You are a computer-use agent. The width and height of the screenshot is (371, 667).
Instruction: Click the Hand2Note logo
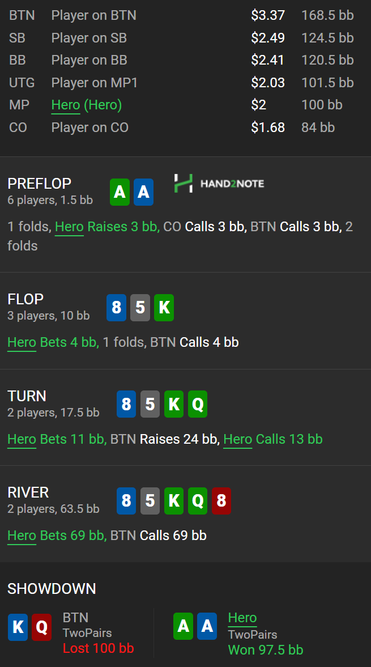219,184
